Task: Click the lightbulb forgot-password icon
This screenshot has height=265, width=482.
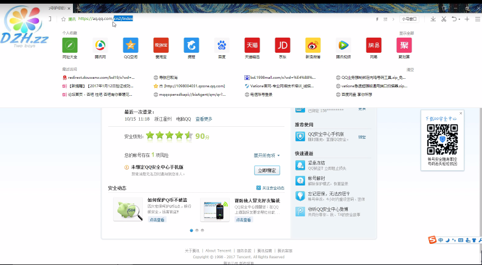Action: coord(300,196)
